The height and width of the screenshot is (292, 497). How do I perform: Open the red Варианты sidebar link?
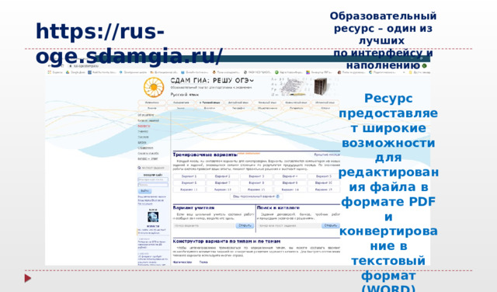coord(144,126)
